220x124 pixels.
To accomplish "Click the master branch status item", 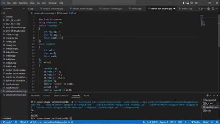I will [8, 122].
